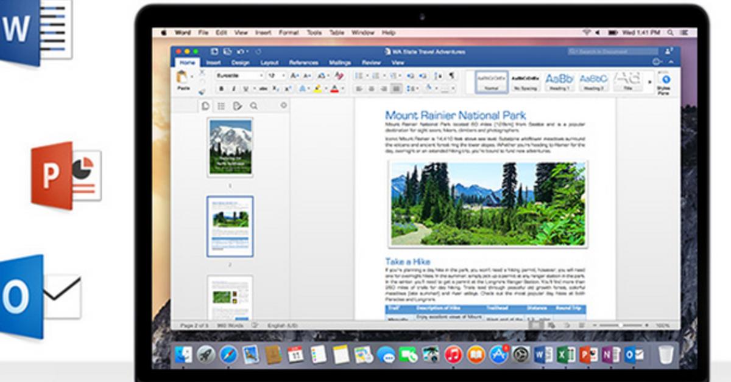Toggle bold formatting
This screenshot has height=382, width=731.
tap(222, 89)
